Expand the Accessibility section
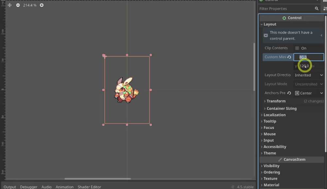Viewport: 327px width, 189px height. point(274,147)
